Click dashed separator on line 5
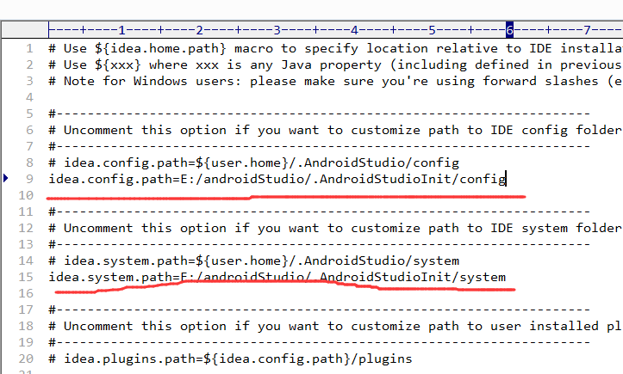 pos(320,113)
